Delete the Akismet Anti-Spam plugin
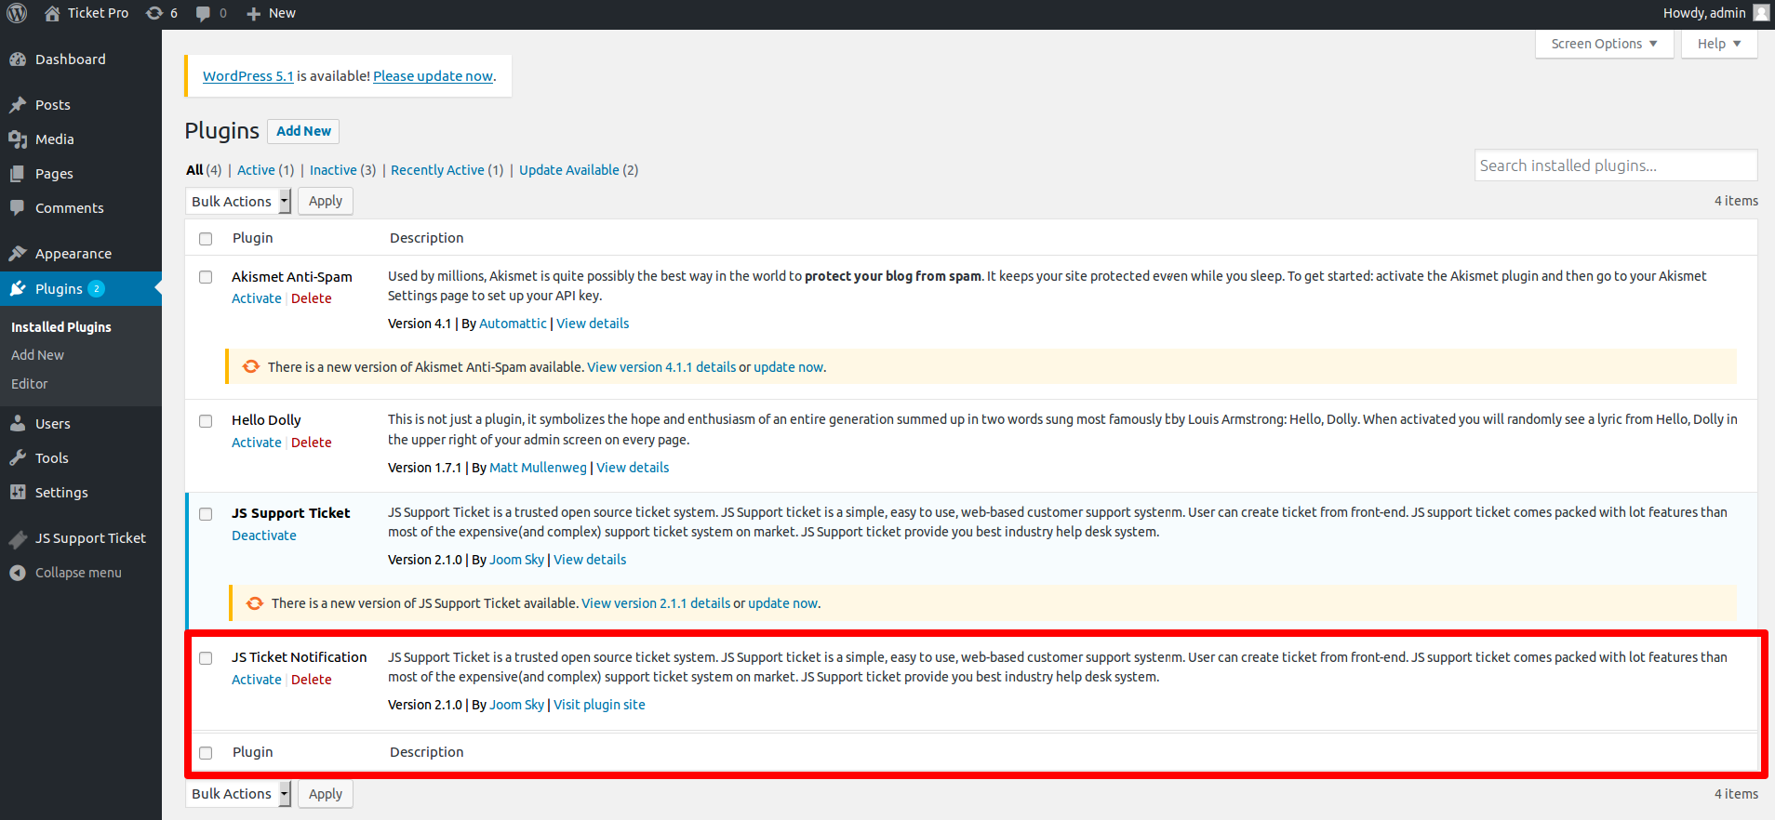The height and width of the screenshot is (820, 1775). pos(312,298)
